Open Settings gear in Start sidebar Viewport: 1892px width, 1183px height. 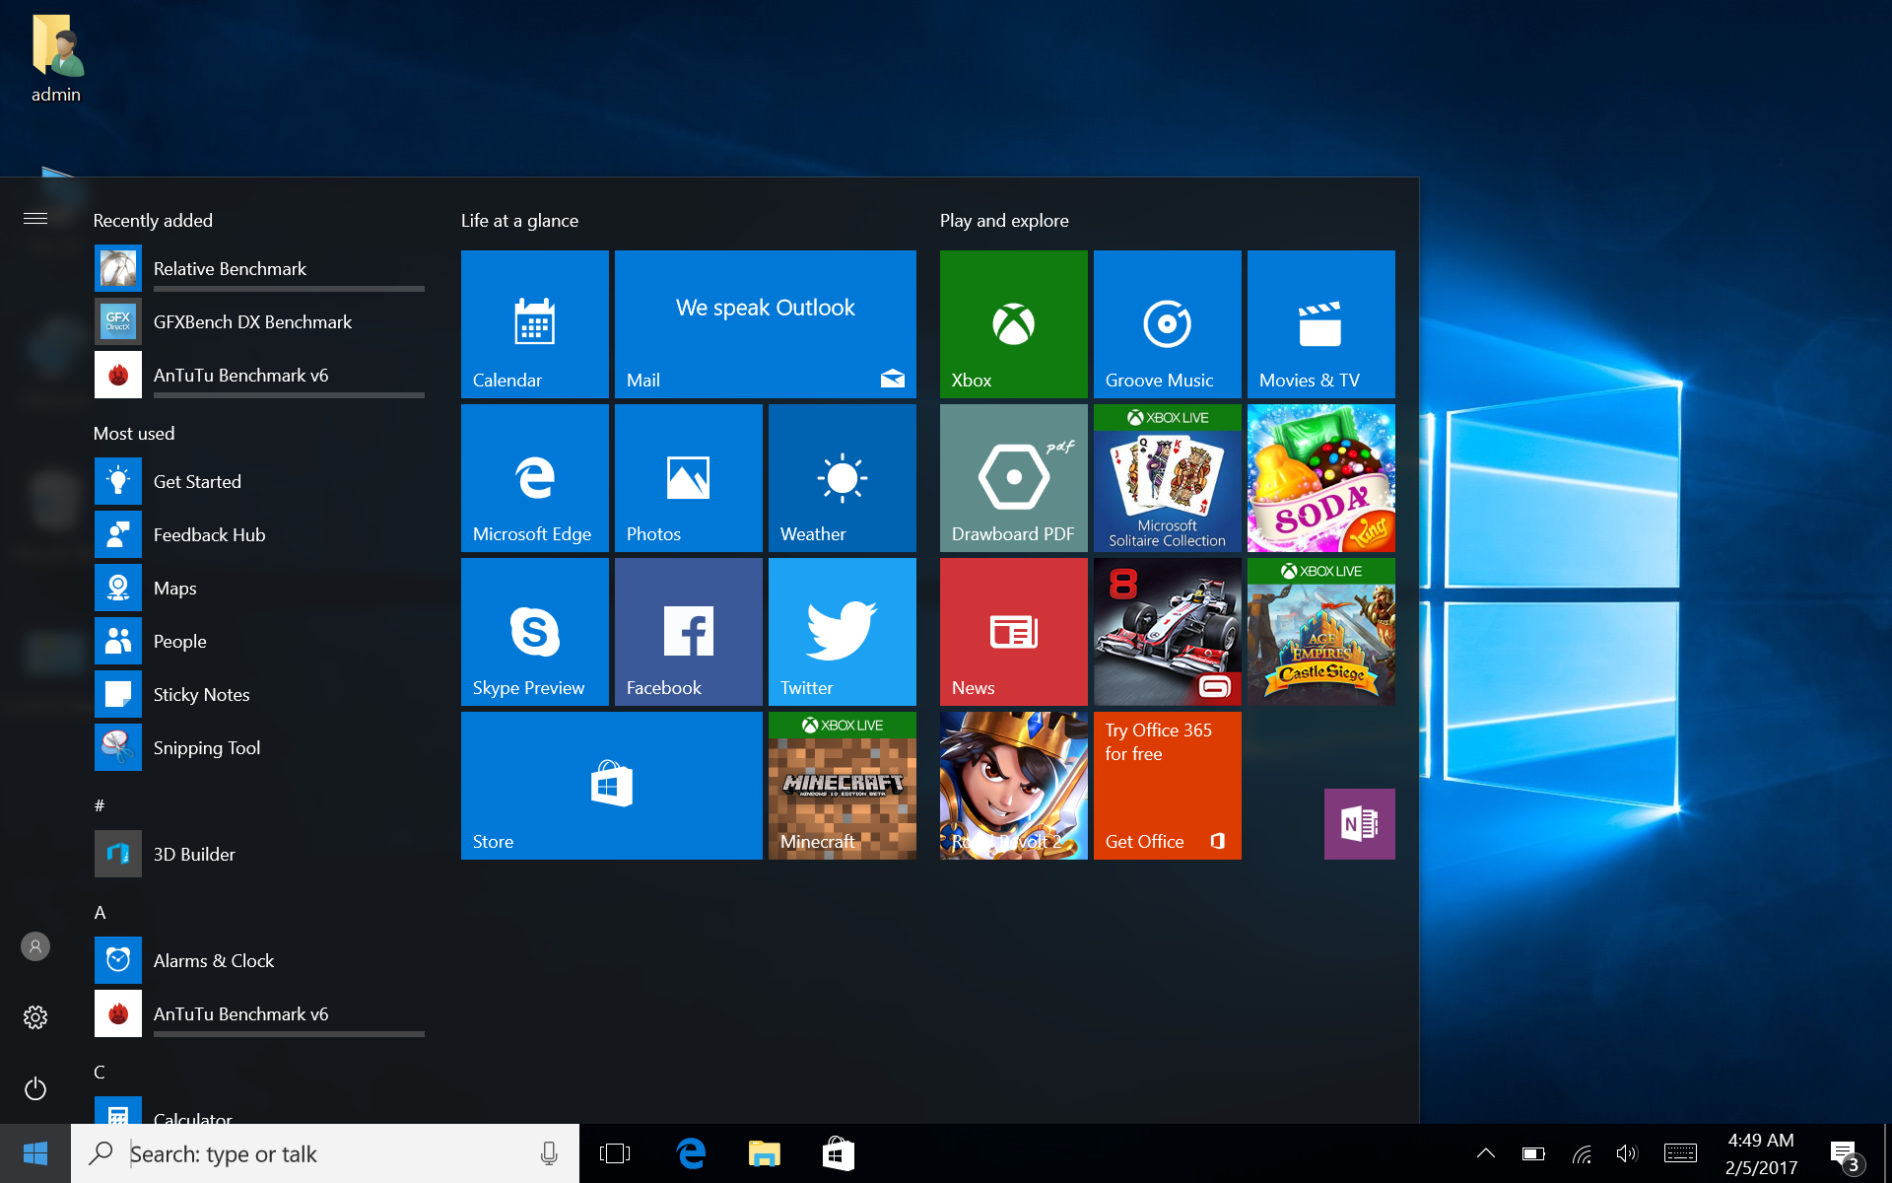[35, 1017]
